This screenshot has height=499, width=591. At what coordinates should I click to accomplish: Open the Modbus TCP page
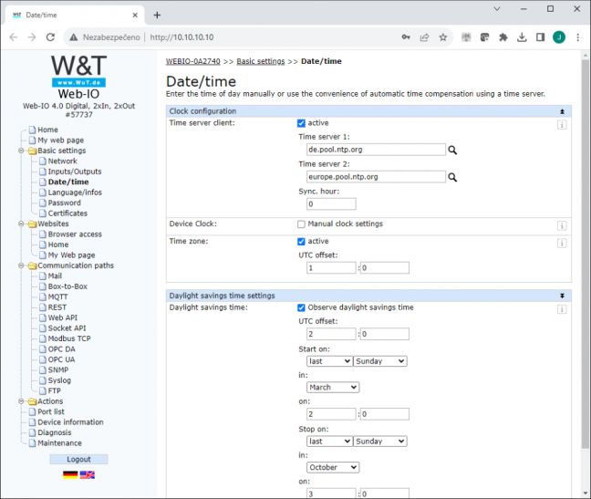(69, 338)
